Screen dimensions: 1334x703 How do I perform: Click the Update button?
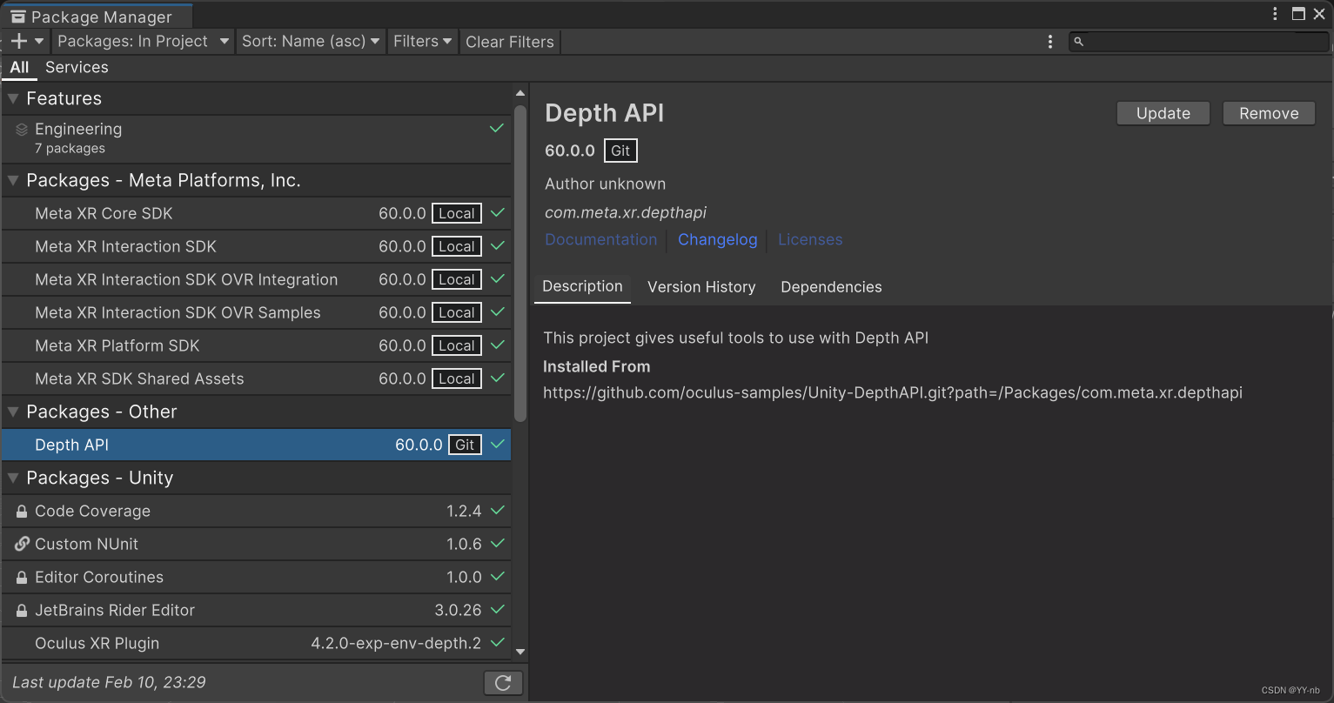tap(1163, 113)
